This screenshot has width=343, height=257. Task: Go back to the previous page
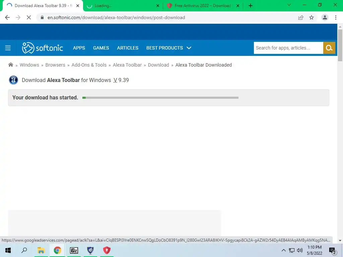(7, 17)
